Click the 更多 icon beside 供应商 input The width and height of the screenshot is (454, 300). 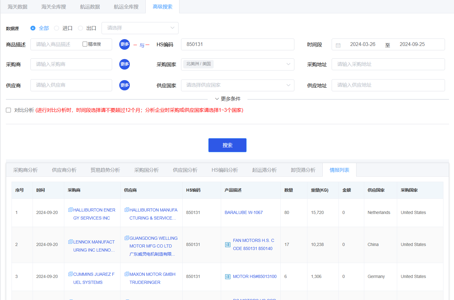pyautogui.click(x=125, y=85)
